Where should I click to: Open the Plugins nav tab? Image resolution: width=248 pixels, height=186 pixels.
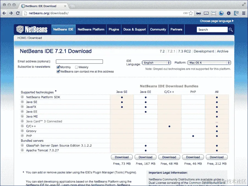114,29
